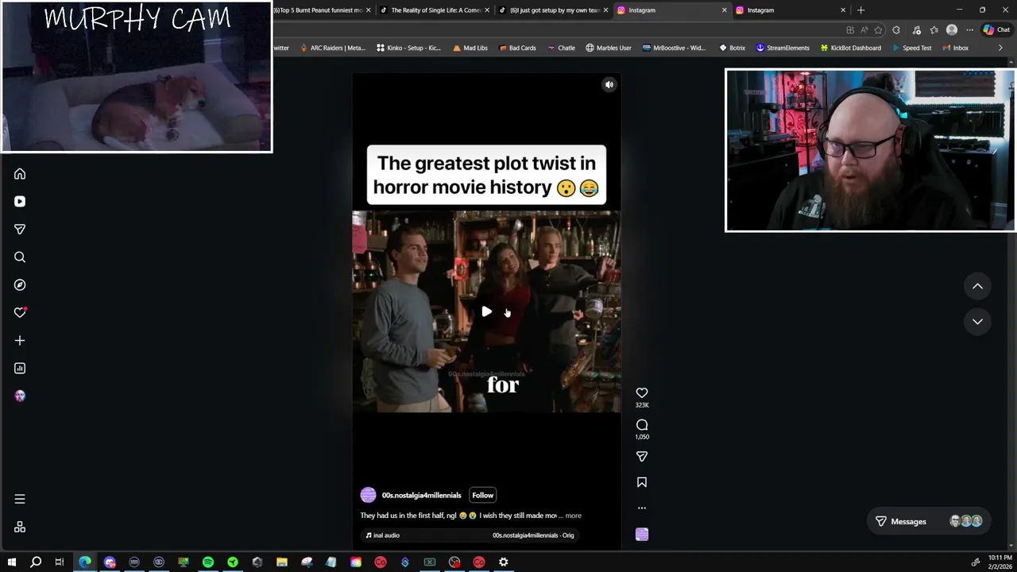The image size is (1017, 572).
Task: Open the KickBot Dashboard bookmark
Action: (x=850, y=48)
